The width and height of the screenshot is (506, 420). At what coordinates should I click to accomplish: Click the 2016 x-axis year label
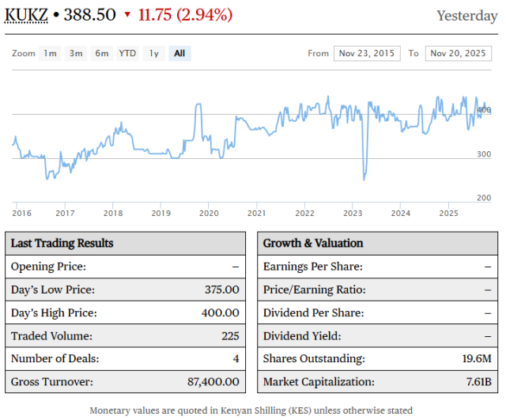click(x=22, y=213)
